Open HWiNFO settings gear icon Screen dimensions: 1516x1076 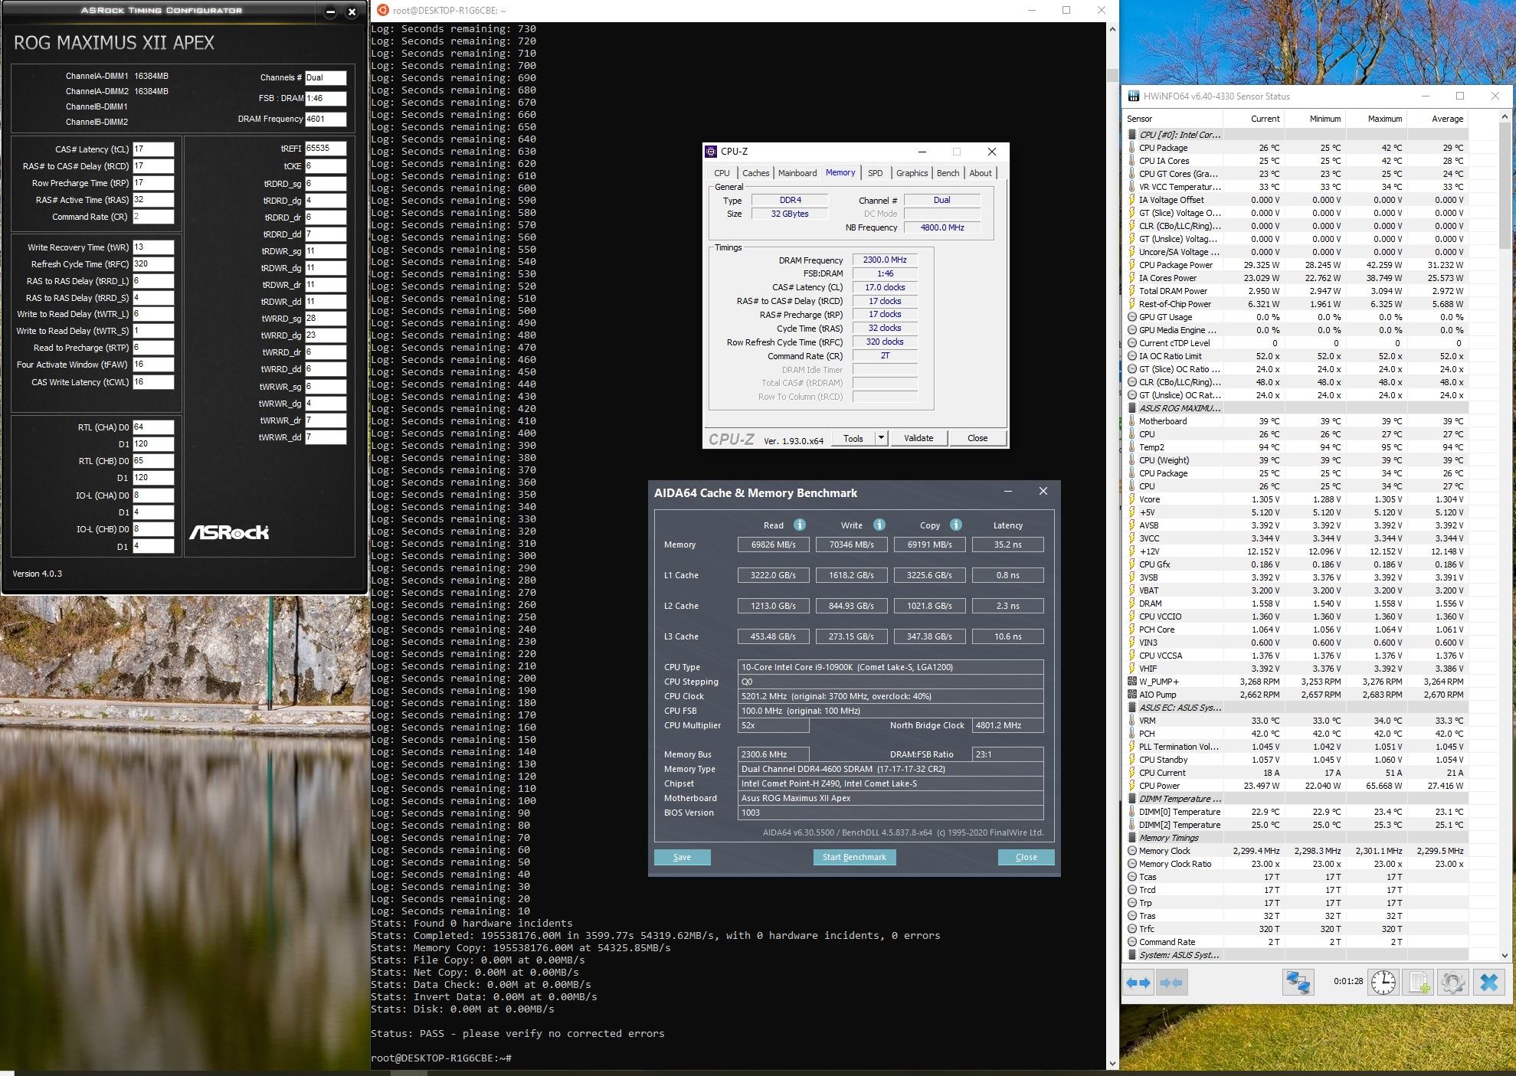coord(1452,982)
